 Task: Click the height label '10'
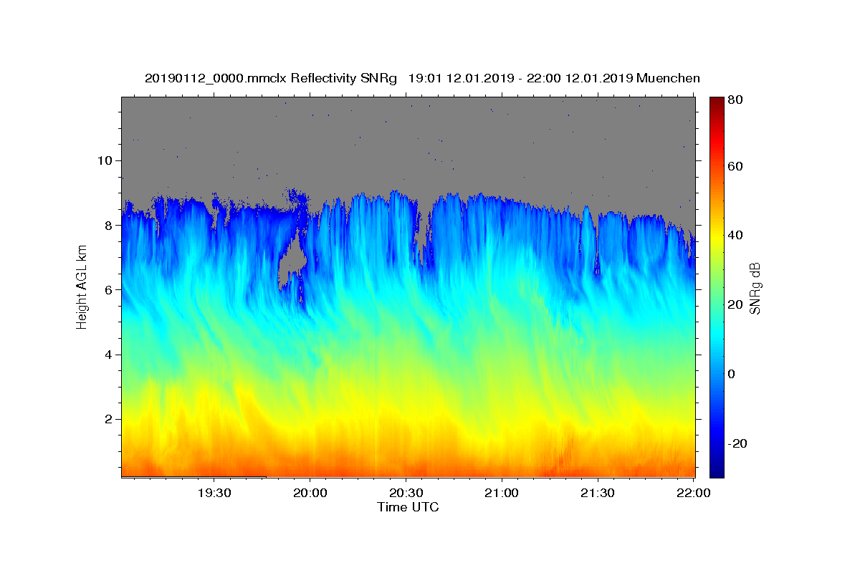[x=104, y=160]
